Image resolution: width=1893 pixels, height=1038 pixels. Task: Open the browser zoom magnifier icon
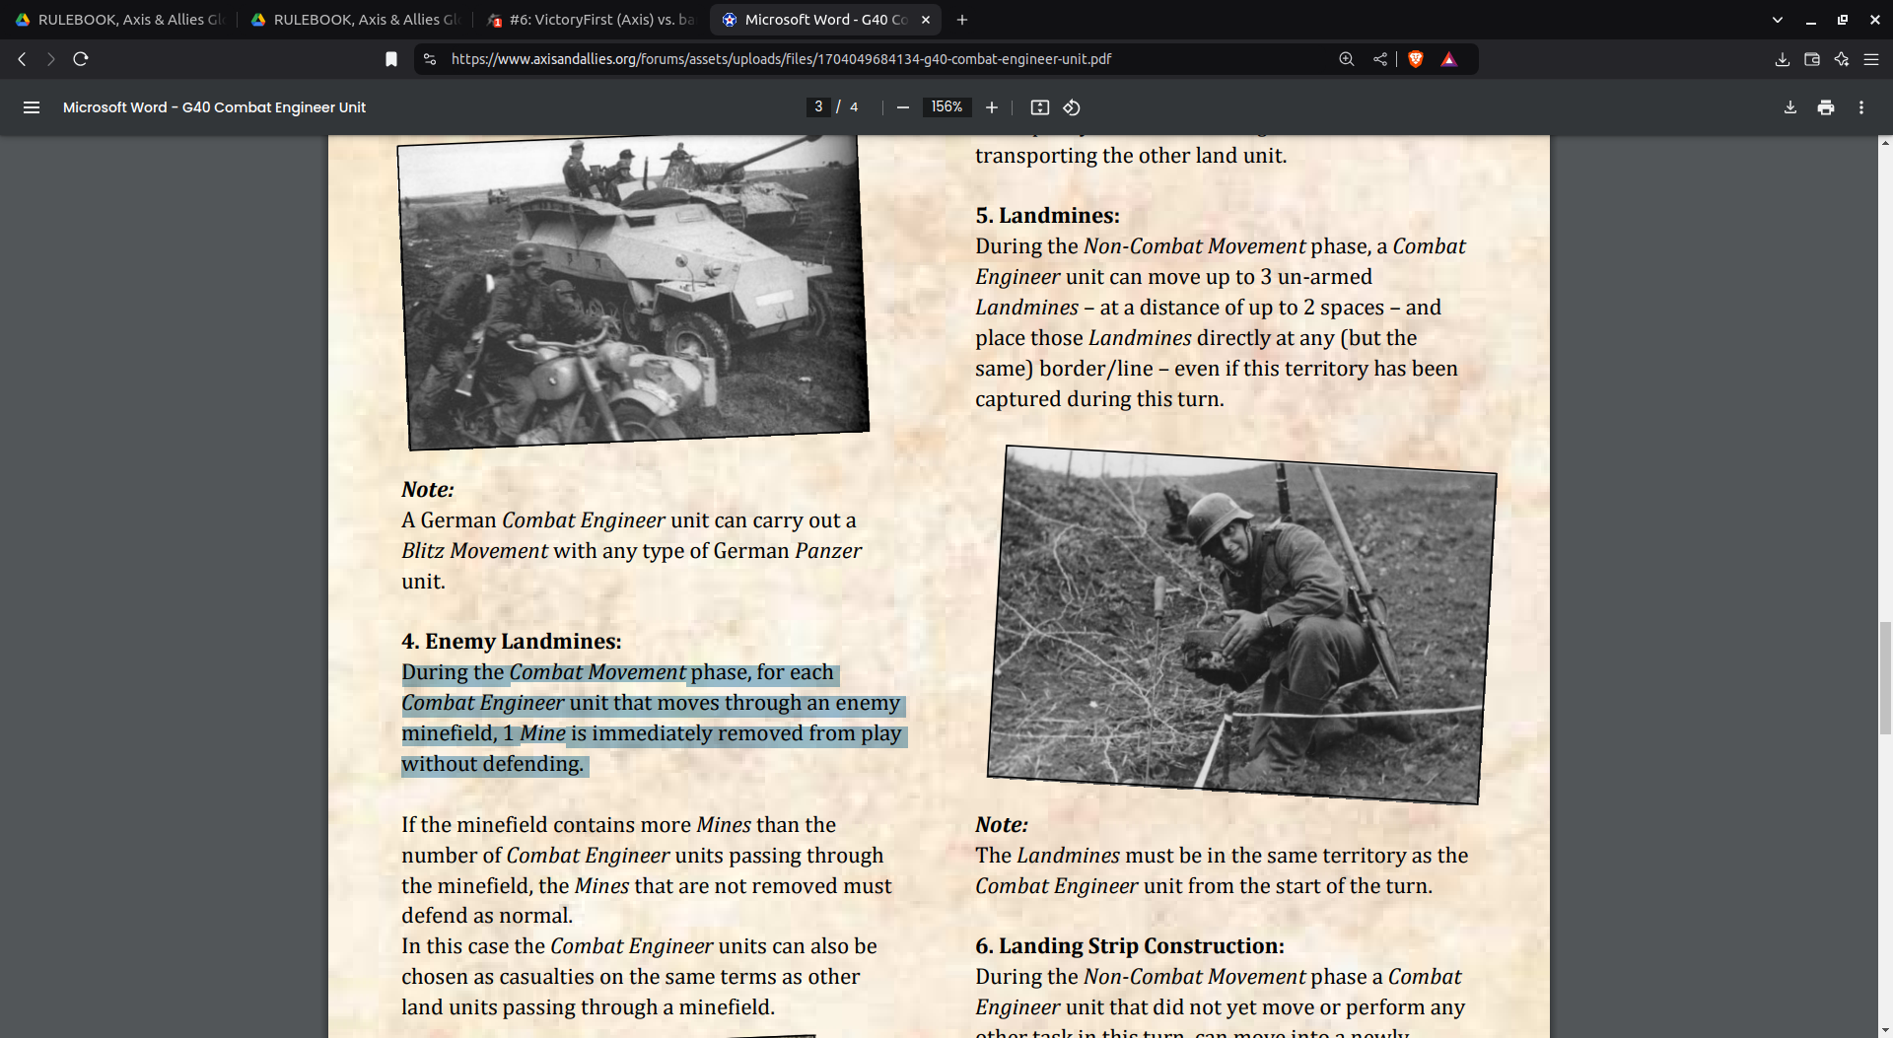tap(1346, 59)
